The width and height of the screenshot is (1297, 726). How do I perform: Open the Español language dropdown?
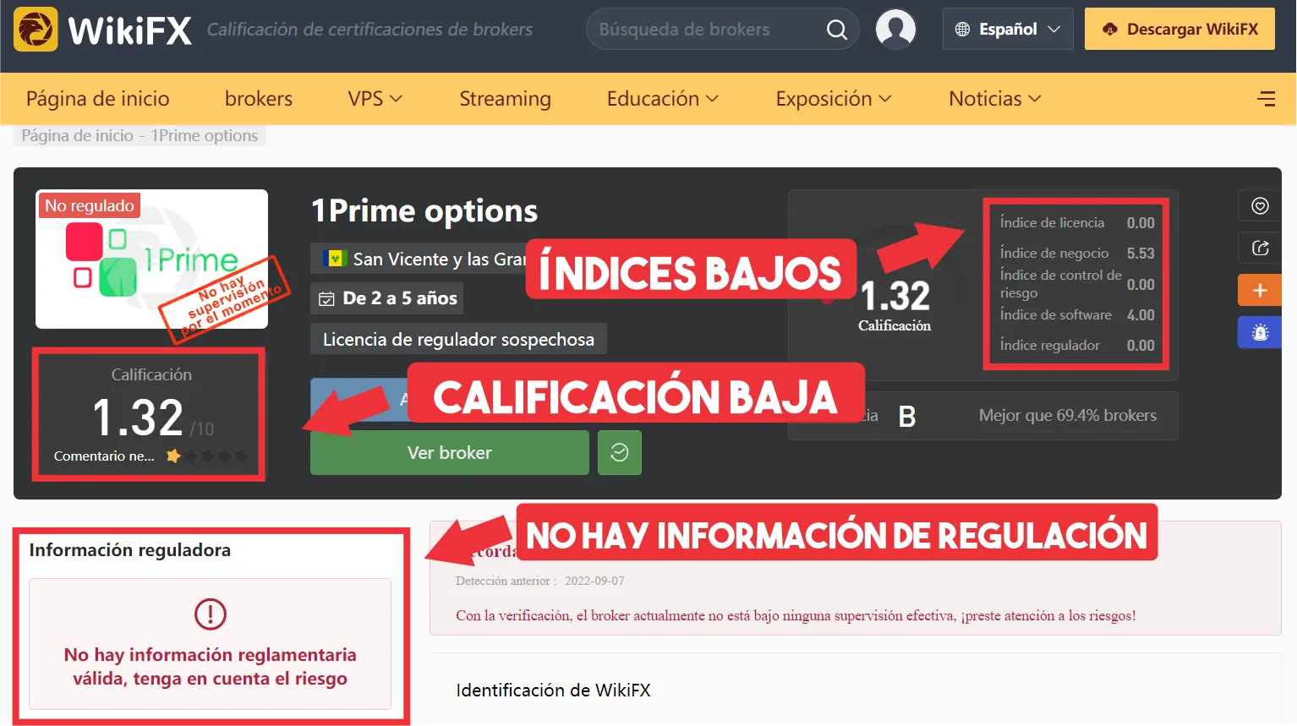pos(1008,29)
